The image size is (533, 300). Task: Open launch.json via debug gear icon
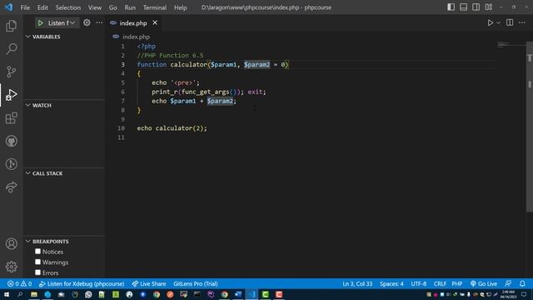pos(87,22)
